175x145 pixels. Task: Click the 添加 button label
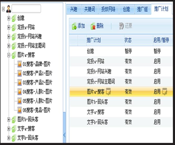[x=81, y=26]
